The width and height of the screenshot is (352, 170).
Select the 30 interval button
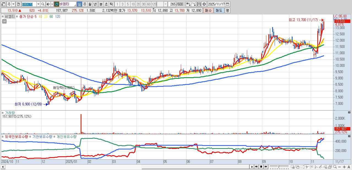tap(143, 4)
